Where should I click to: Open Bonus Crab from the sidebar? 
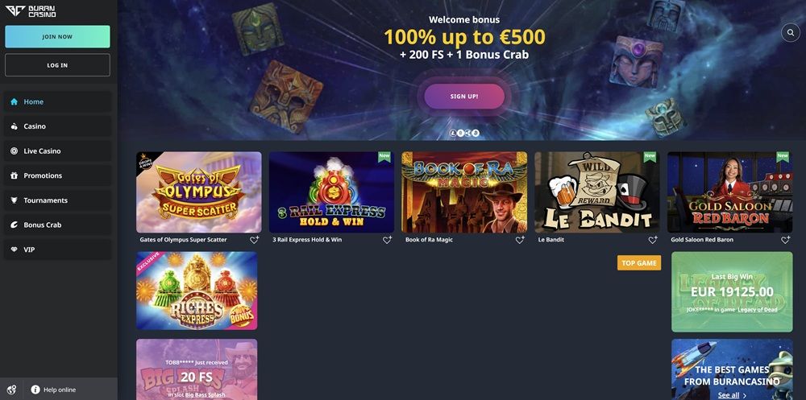(x=57, y=225)
